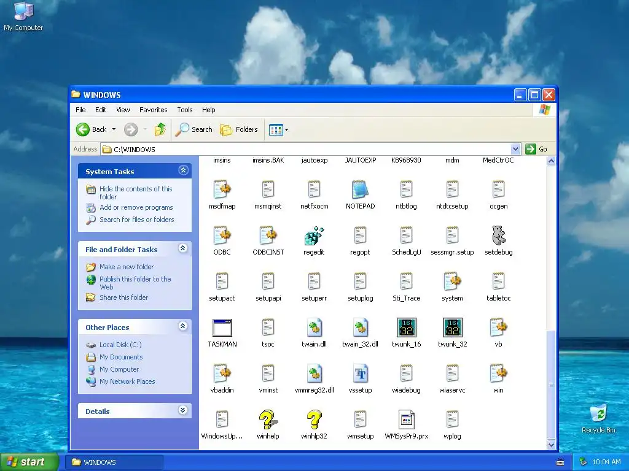The height and width of the screenshot is (471, 629).
Task: Open the Search toolbar button
Action: click(193, 129)
